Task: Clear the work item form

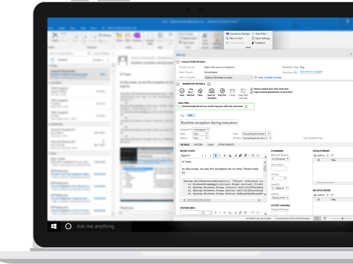Action: [200, 90]
